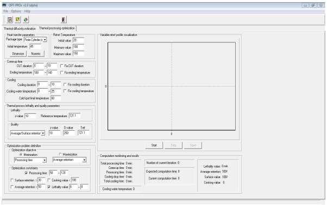Click 'Total processing time: 0 min' text

coord(116,163)
